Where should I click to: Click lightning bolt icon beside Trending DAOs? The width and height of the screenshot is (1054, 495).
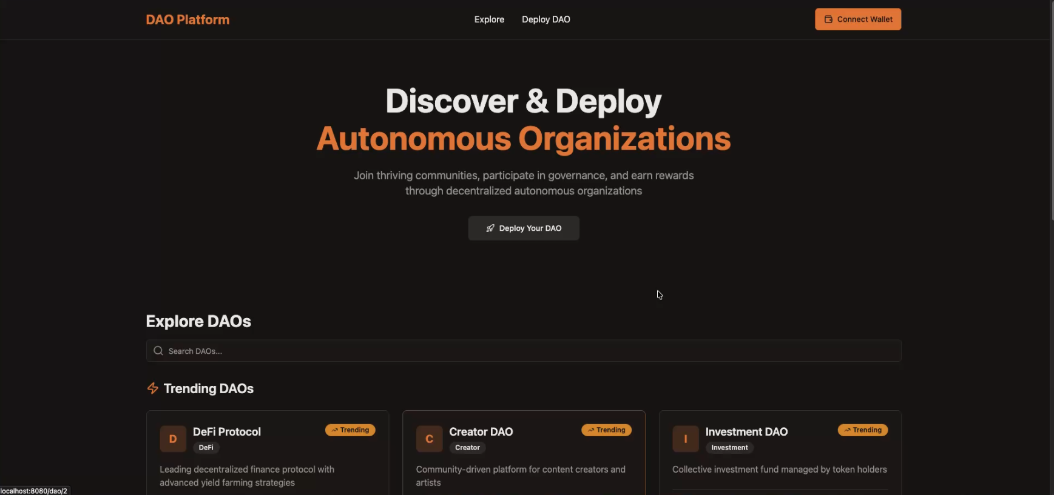click(x=153, y=388)
